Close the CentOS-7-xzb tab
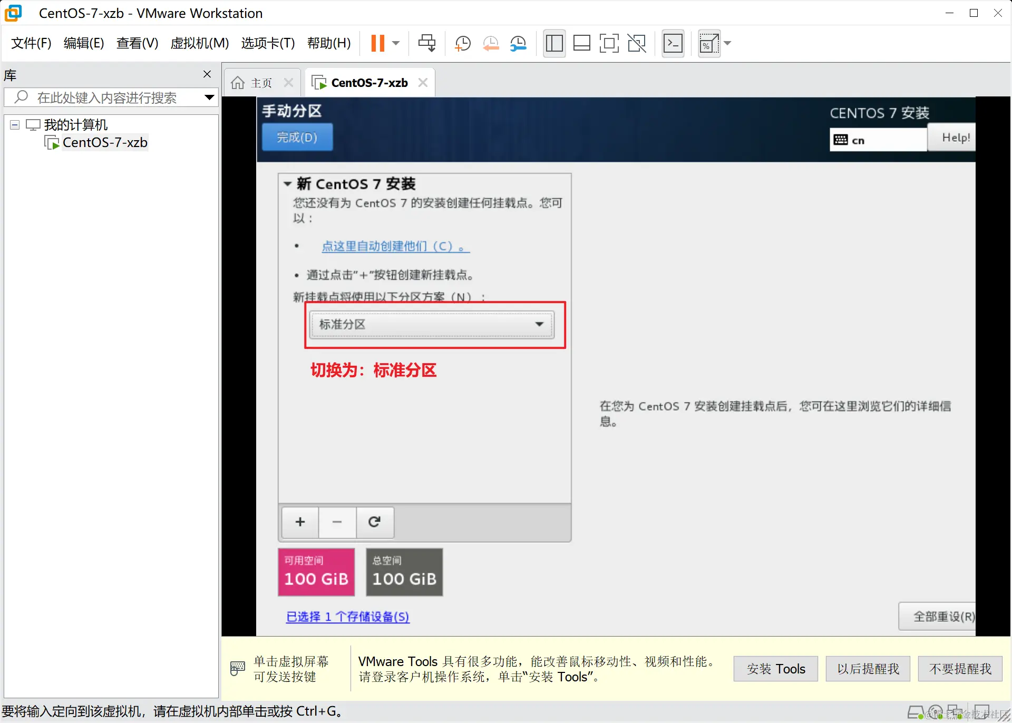1012x723 pixels. click(x=423, y=83)
